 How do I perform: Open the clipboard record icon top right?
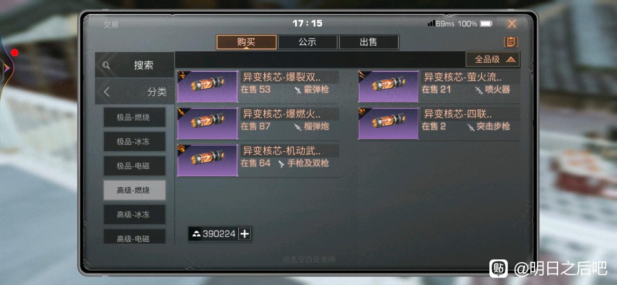[510, 42]
